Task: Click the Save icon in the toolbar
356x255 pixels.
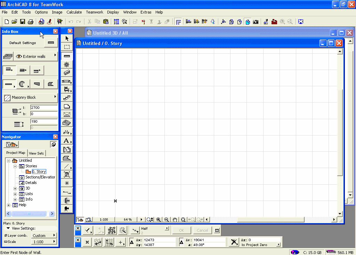Action: coord(23,21)
